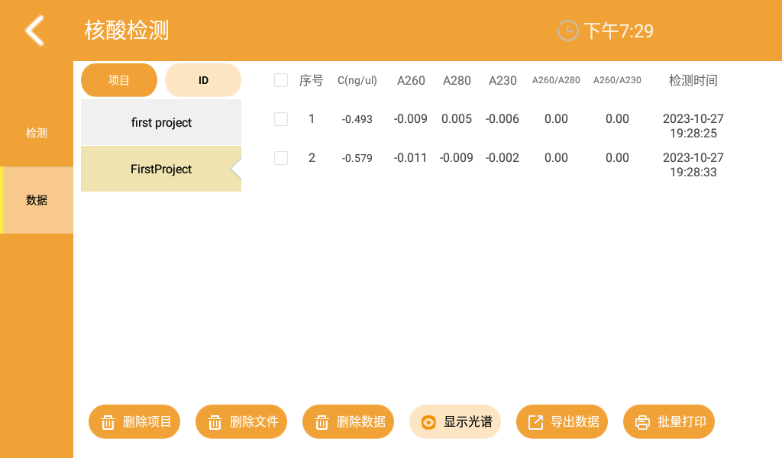This screenshot has width=782, height=458.
Task: Check the checkbox for record row 2
Action: pyautogui.click(x=281, y=158)
